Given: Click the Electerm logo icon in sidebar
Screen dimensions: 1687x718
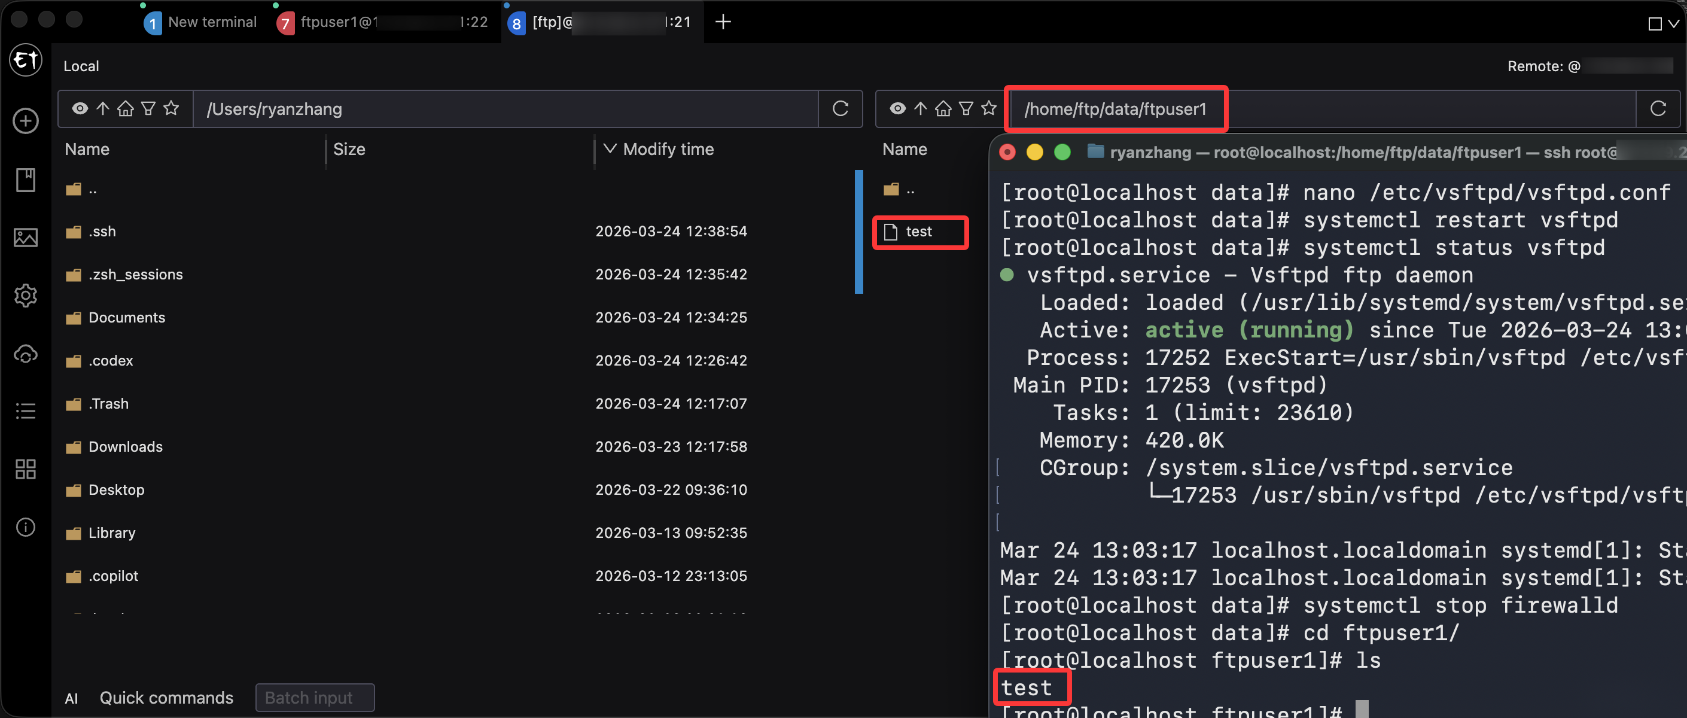Looking at the screenshot, I should tap(26, 60).
